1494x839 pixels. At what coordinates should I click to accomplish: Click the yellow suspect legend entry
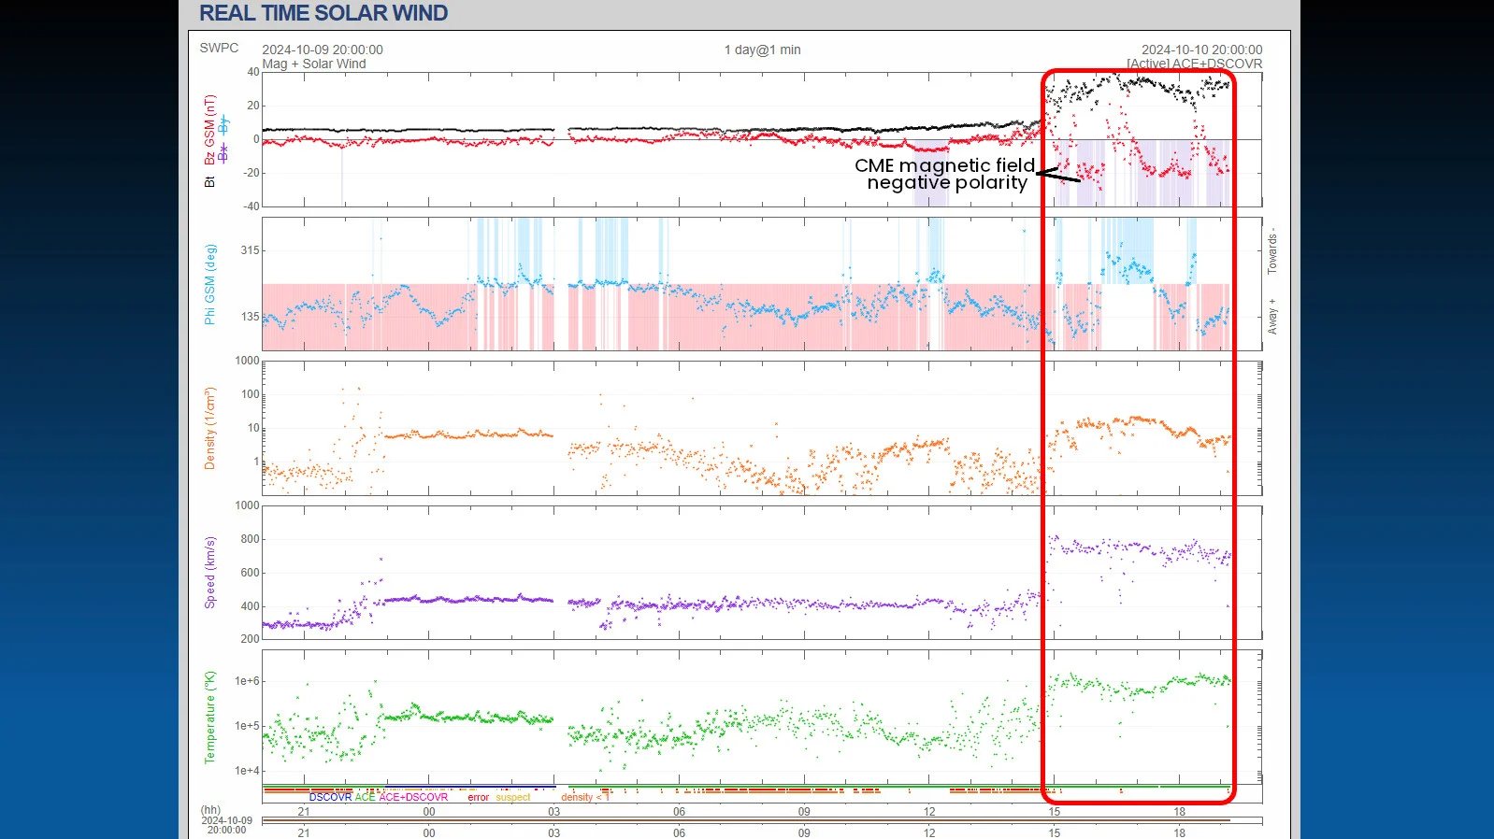[x=512, y=797]
